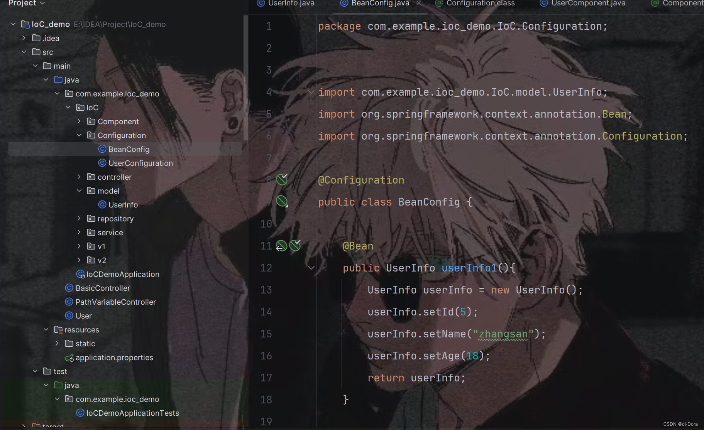
Task: Expand the repository package
Action: pos(79,219)
